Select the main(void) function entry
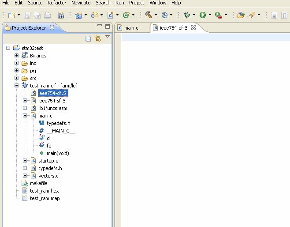Viewport: 290px width, 227px height. pyautogui.click(x=58, y=153)
